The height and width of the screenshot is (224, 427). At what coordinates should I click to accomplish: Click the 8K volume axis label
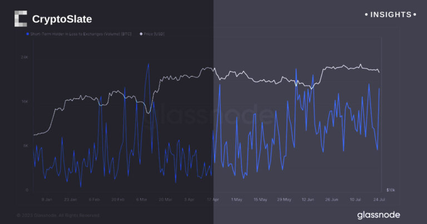(24, 146)
